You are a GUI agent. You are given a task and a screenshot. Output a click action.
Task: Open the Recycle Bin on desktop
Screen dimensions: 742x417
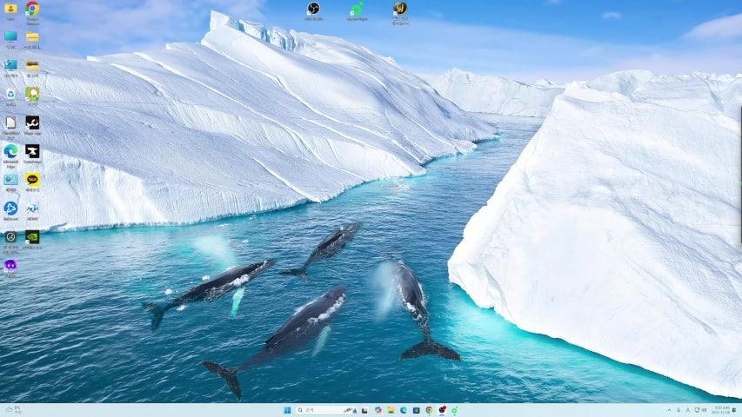(10, 94)
